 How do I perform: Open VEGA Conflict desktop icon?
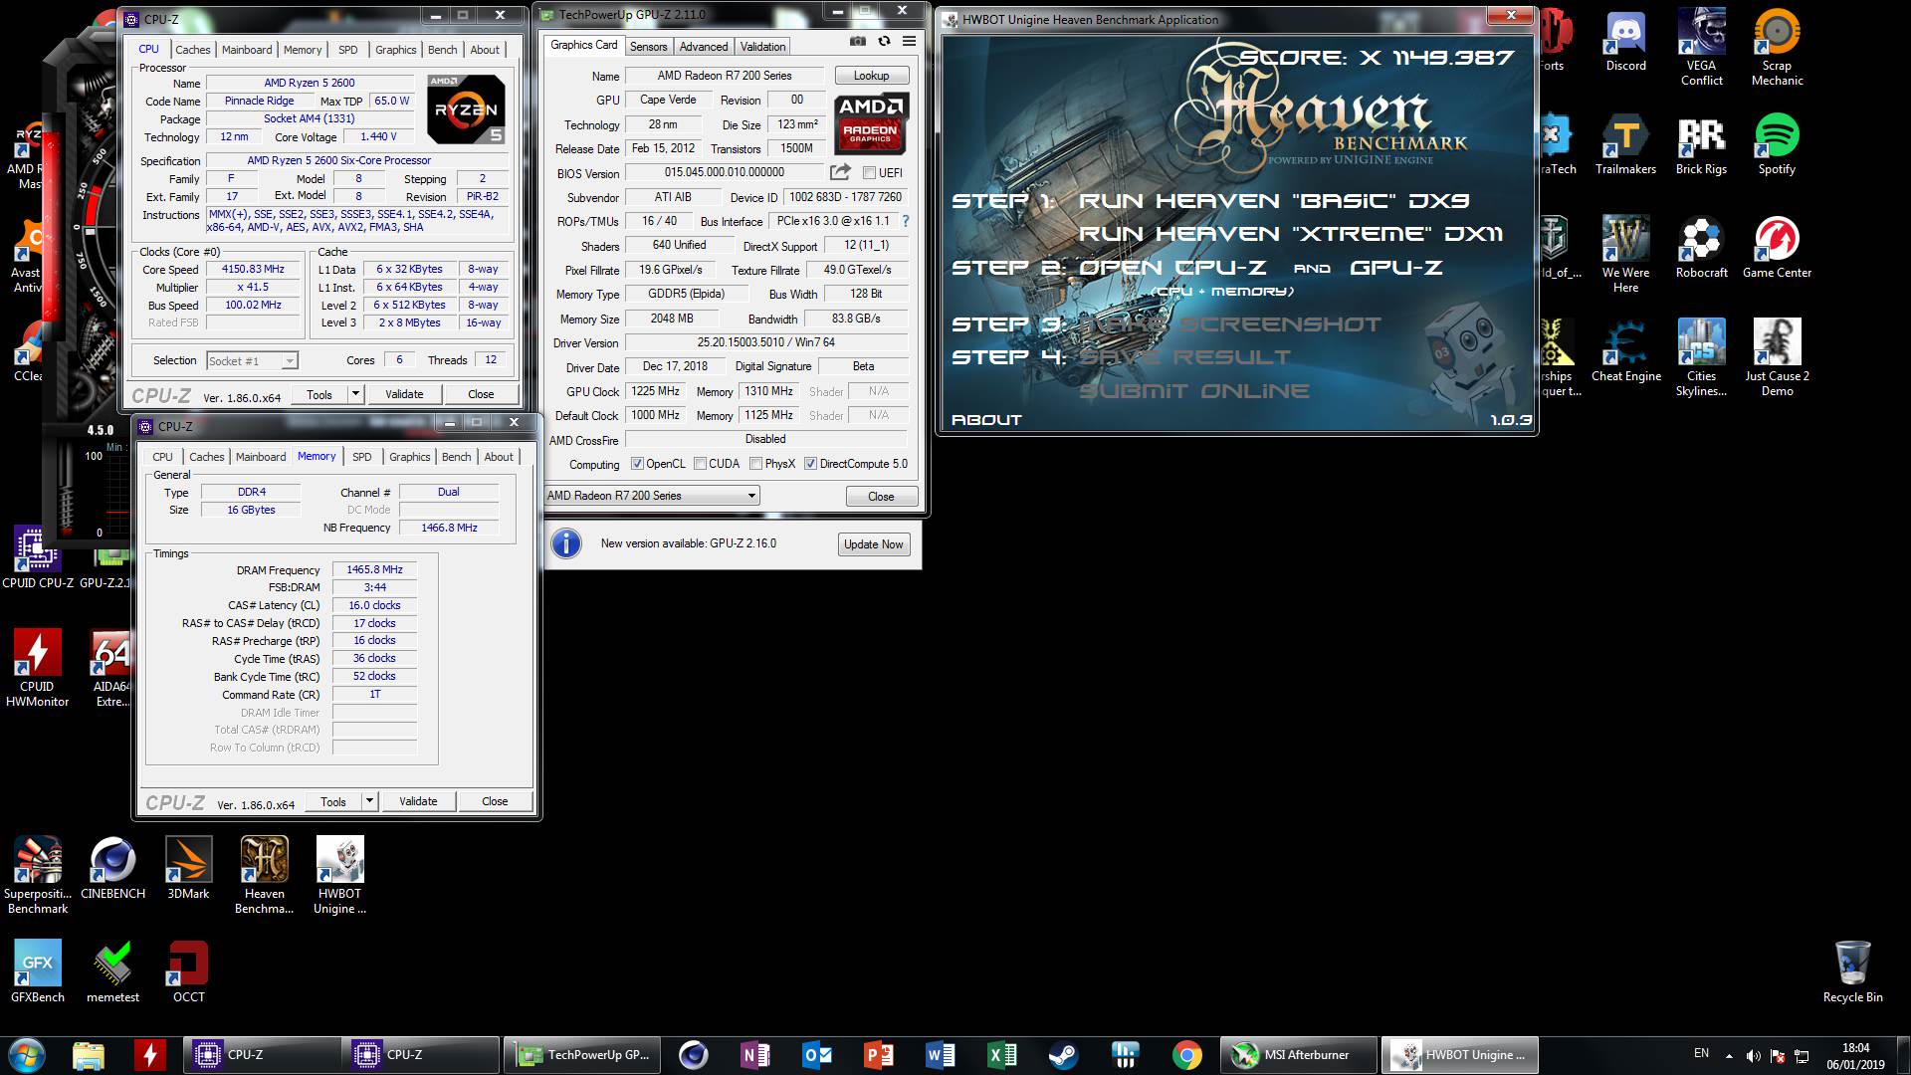tap(1701, 48)
